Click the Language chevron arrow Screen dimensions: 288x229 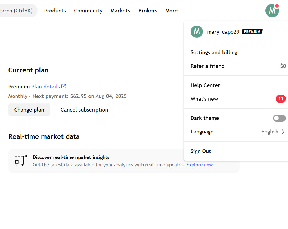tap(284, 132)
